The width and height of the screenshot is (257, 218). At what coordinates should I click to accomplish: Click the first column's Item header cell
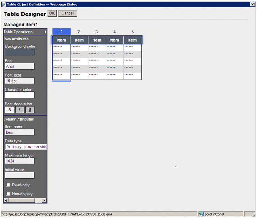pos(62,40)
